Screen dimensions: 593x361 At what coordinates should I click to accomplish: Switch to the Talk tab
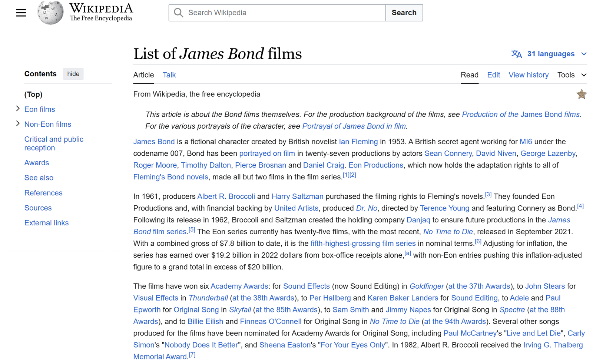click(169, 75)
